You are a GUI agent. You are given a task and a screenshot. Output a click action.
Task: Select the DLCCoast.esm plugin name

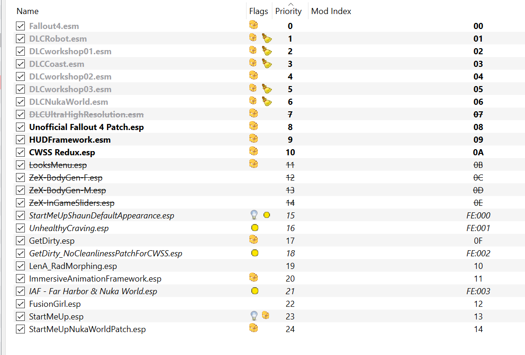coord(57,64)
